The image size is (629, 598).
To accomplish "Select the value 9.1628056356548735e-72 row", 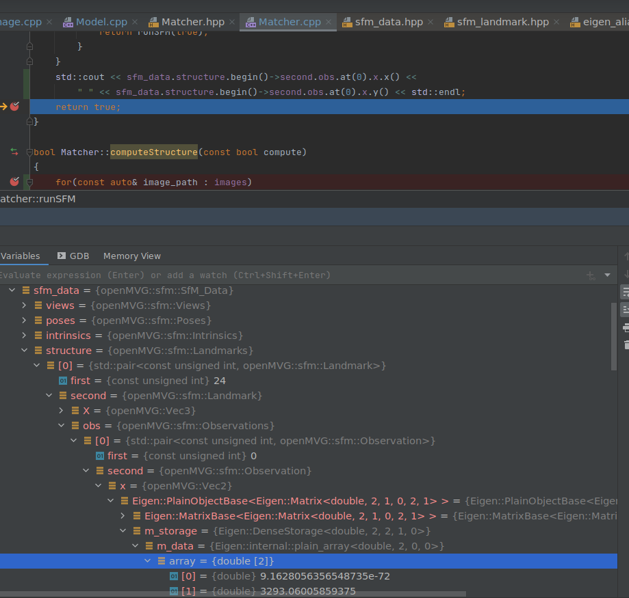I will [x=308, y=576].
